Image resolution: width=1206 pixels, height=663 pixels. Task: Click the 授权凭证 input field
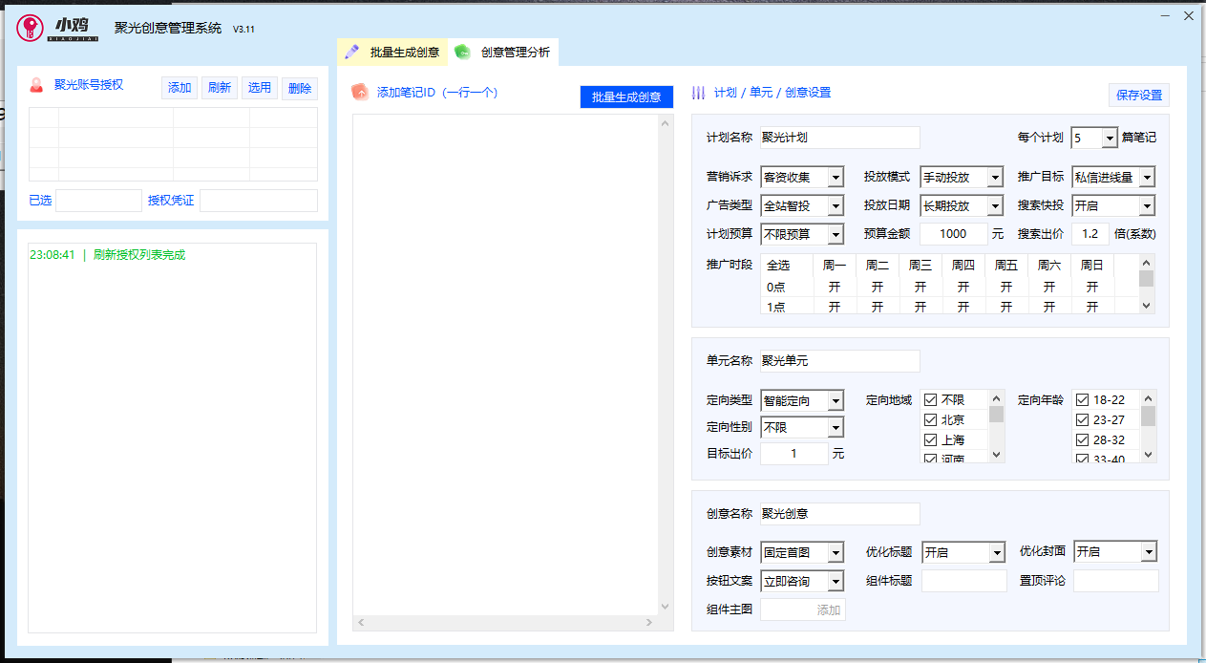pos(259,201)
